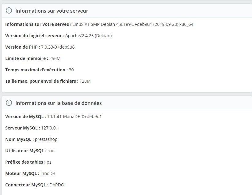252x195 pixels.
Task: Click the MySQL connector DbPDO value
Action: [x=57, y=185]
